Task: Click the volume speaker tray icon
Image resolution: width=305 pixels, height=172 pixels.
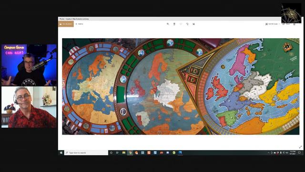Action: pos(287,153)
